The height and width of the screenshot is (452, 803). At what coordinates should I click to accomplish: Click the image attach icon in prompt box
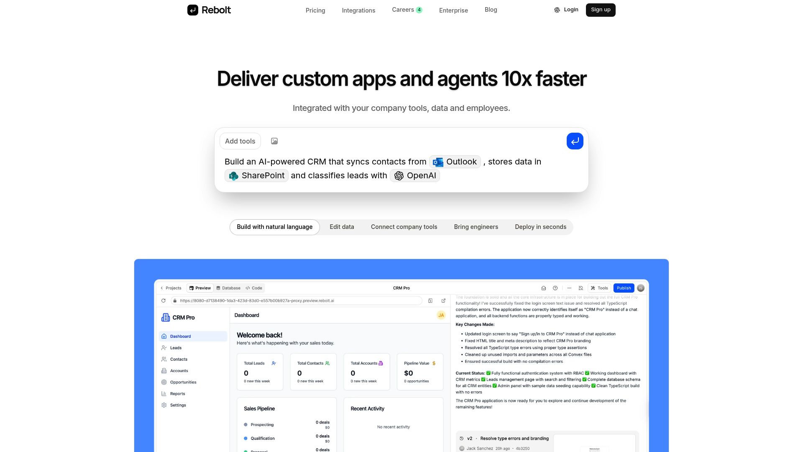pos(274,141)
